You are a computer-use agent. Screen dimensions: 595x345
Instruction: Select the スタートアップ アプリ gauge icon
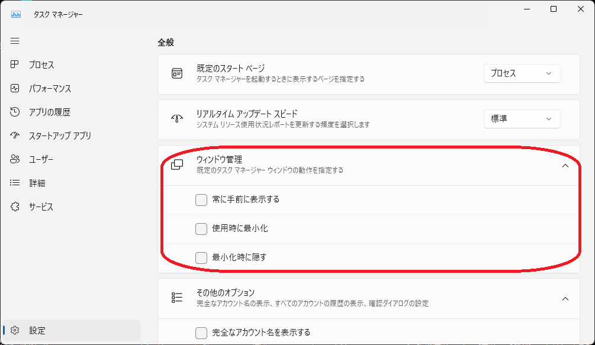[x=14, y=136]
